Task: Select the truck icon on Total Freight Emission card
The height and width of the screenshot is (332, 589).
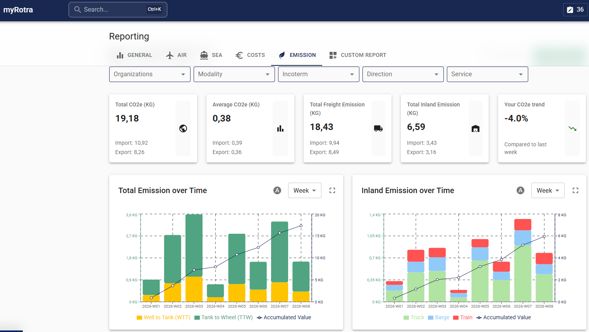Action: [378, 128]
